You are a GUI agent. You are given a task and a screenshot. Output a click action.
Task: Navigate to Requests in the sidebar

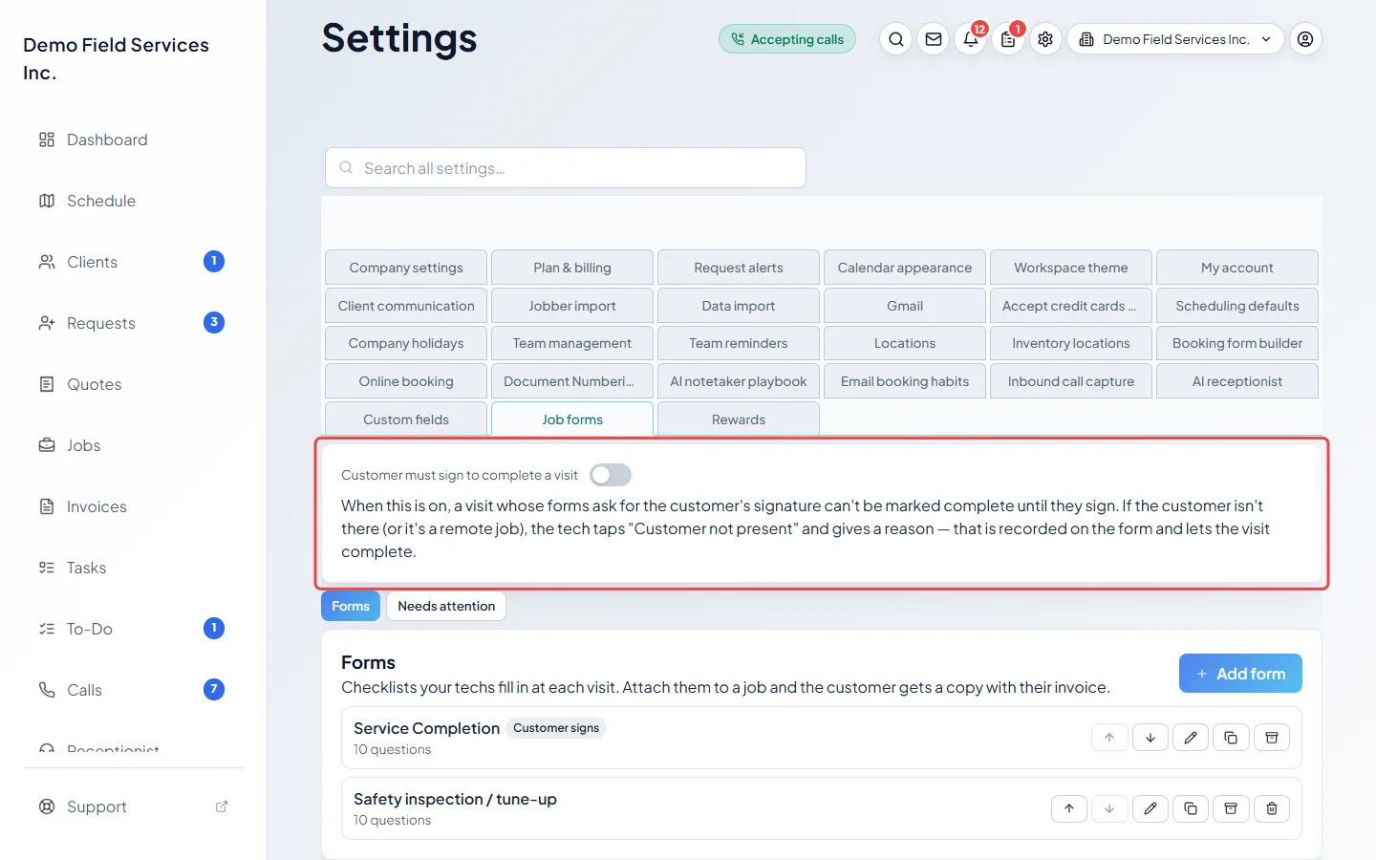[134, 323]
